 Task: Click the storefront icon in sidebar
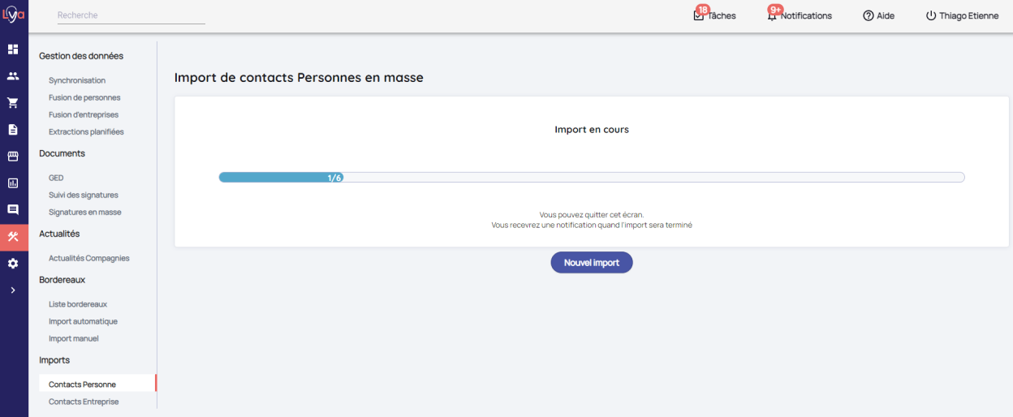(13, 157)
